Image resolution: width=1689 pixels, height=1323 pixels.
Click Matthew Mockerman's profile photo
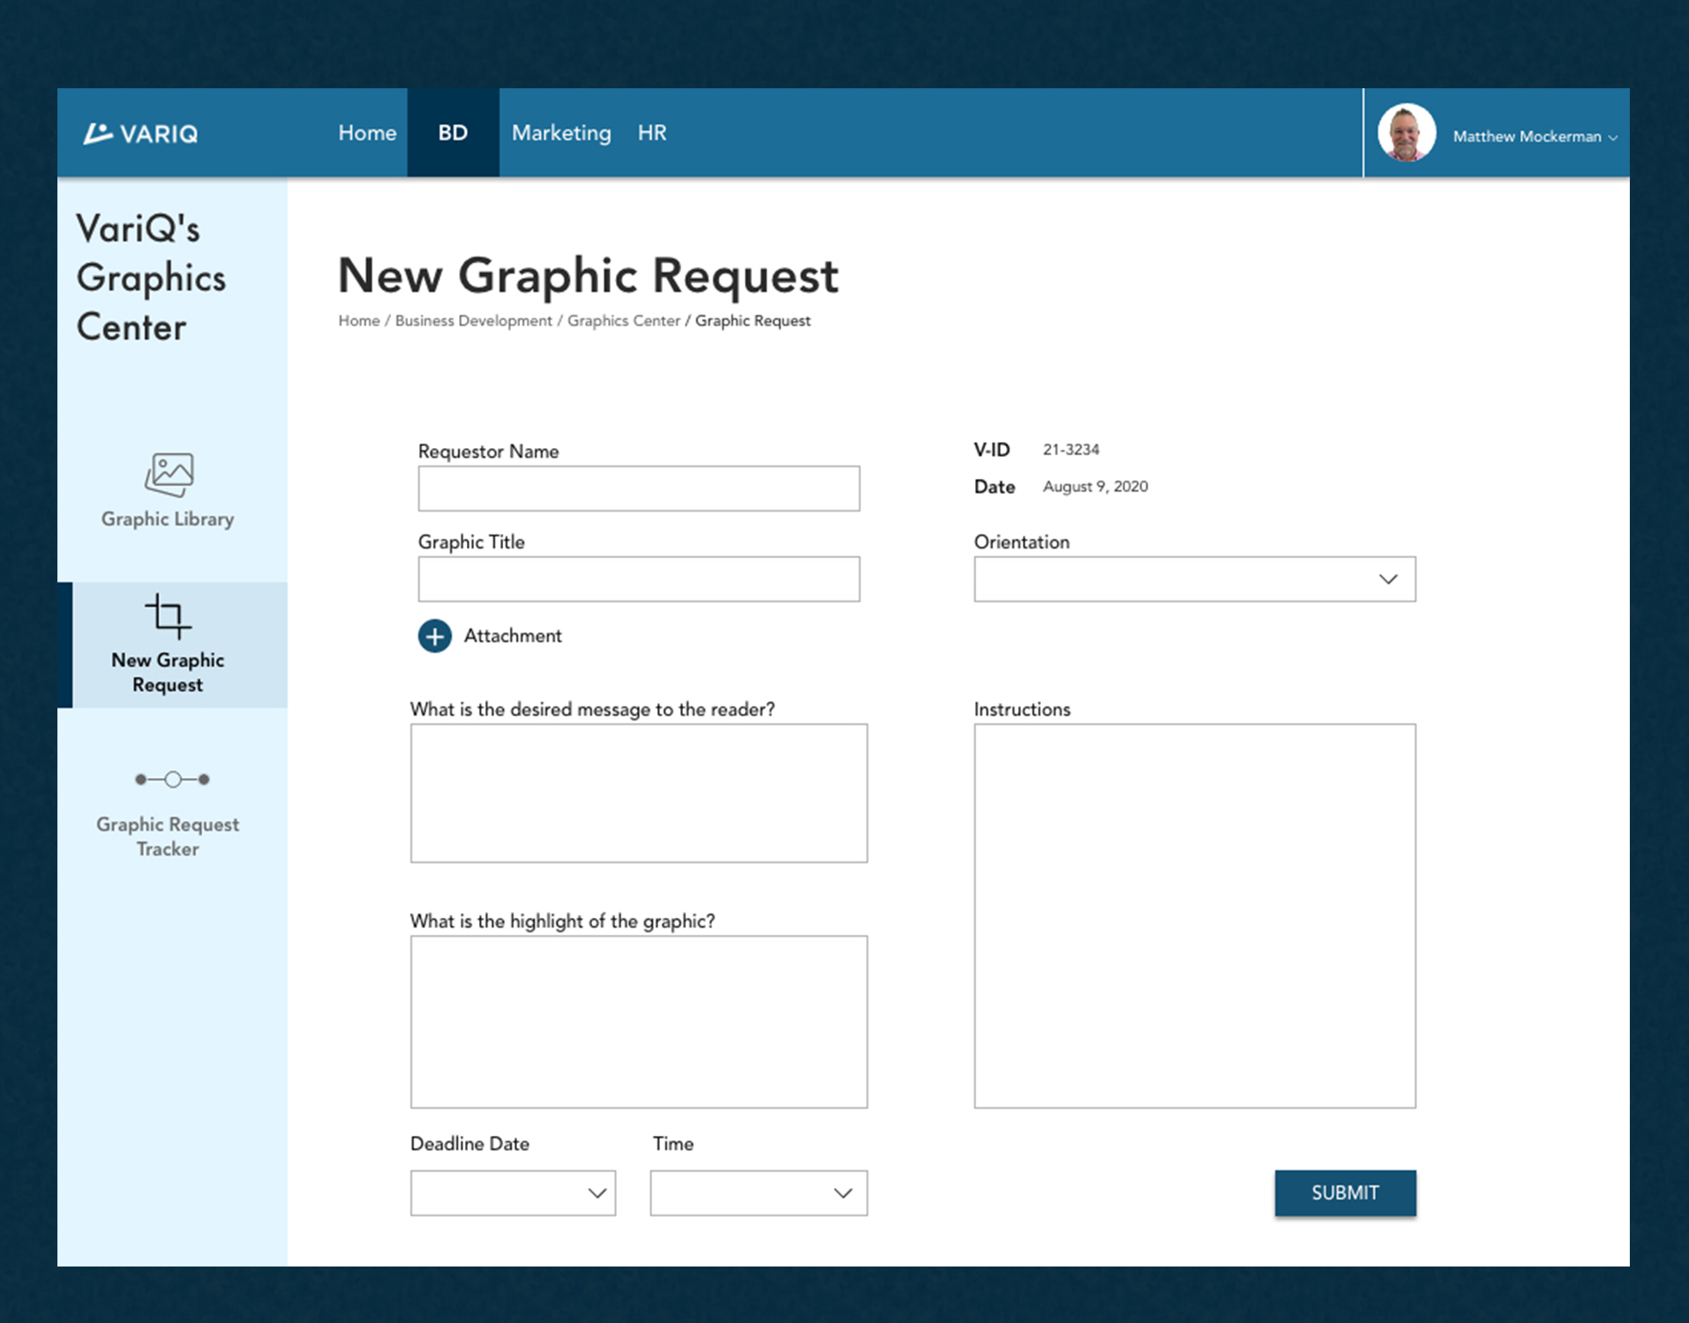(1406, 133)
